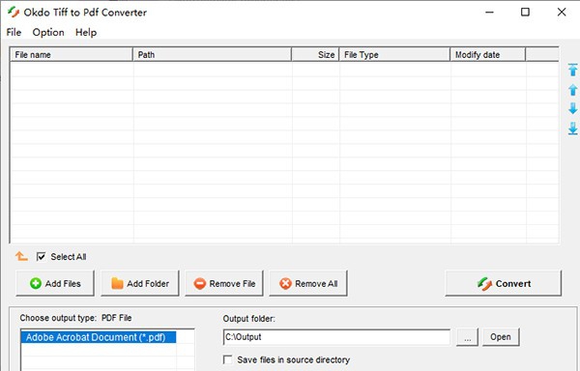580x371 pixels.
Task: Click the Add Files button
Action: pos(55,283)
